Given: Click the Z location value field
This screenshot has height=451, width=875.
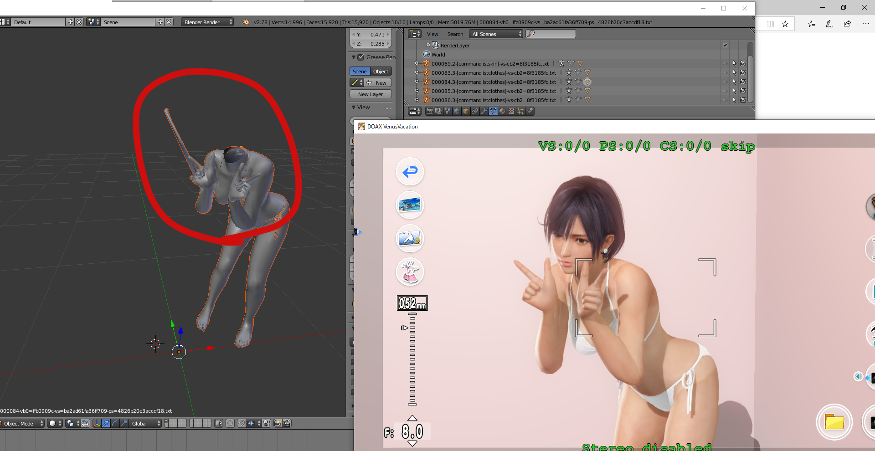Looking at the screenshot, I should (371, 44).
